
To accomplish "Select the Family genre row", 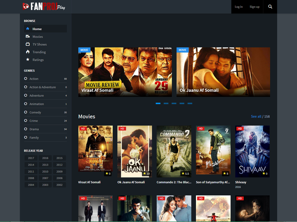I will pos(45,138).
